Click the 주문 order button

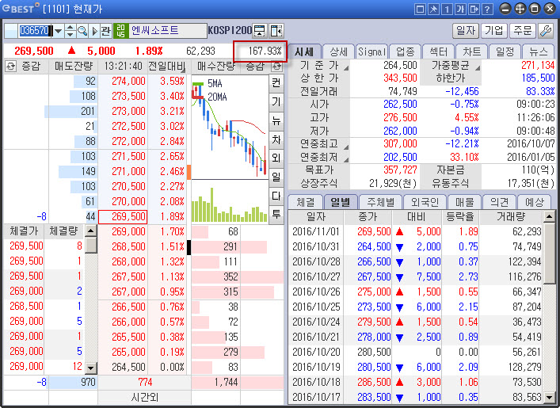pos(522,31)
